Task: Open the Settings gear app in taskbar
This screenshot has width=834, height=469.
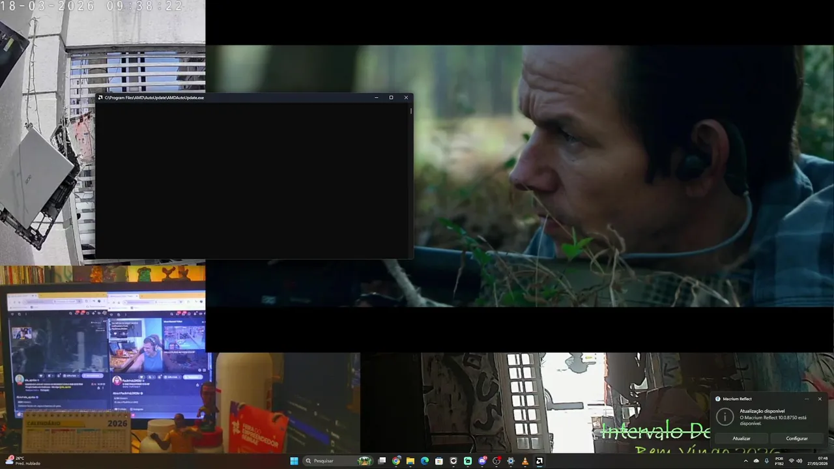Action: pos(511,461)
